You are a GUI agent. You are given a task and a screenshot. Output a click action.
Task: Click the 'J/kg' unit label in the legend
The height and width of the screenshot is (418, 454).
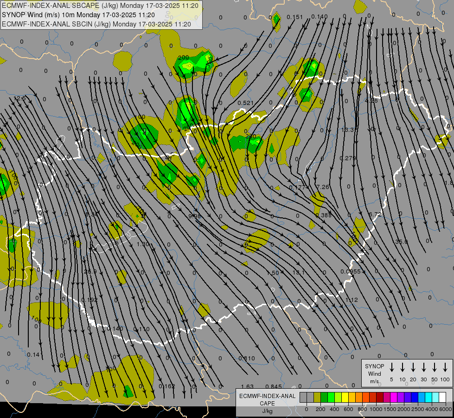267,411
